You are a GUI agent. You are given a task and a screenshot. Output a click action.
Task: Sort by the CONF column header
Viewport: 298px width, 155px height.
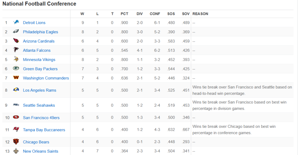click(x=155, y=14)
